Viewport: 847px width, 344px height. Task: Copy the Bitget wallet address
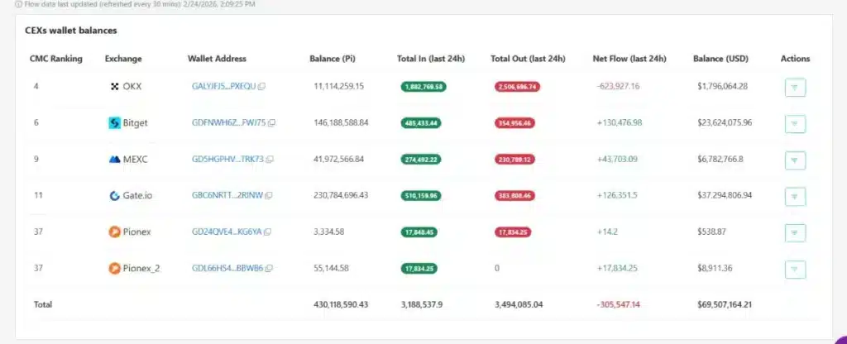(x=271, y=123)
